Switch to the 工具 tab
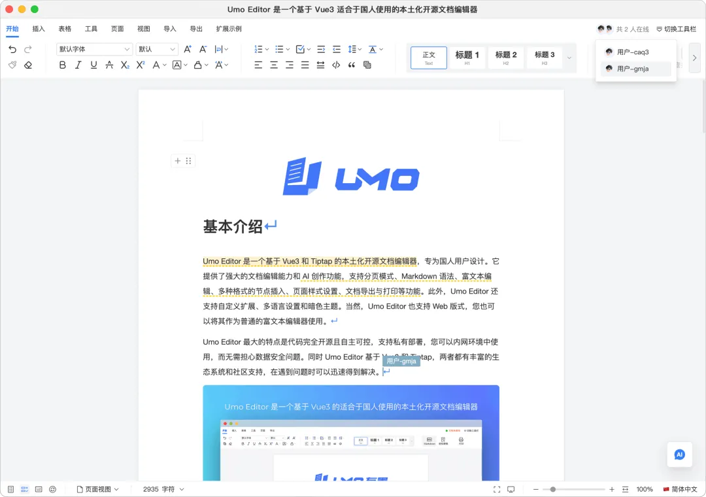The height and width of the screenshot is (497, 706). (x=91, y=29)
